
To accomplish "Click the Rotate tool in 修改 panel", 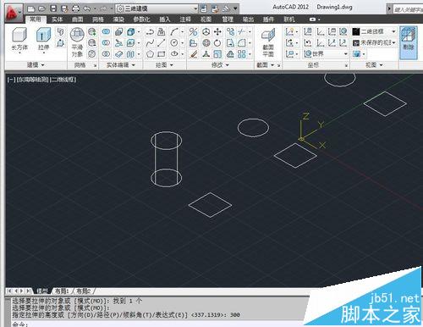I will coord(217,43).
